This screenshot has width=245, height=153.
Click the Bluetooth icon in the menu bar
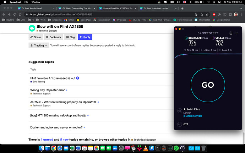pyautogui.click(x=190, y=2)
